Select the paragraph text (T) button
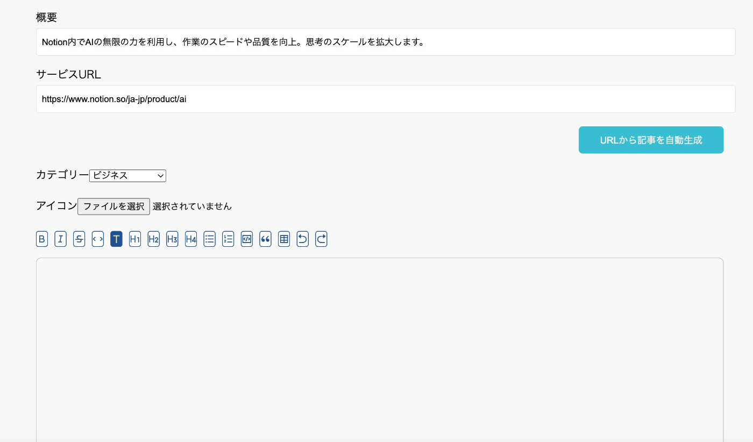 [116, 239]
